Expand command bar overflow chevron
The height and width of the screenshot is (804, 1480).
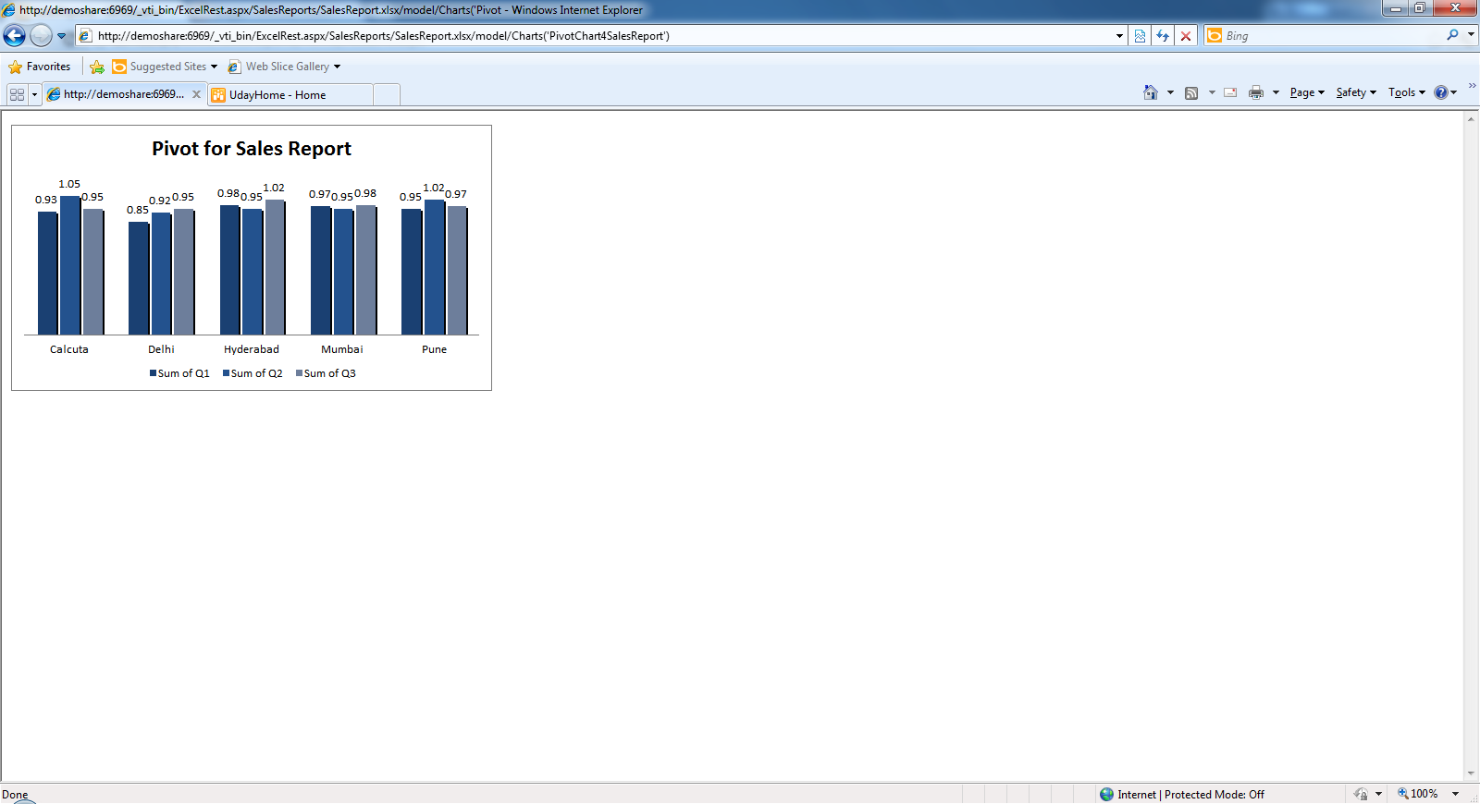[1472, 86]
